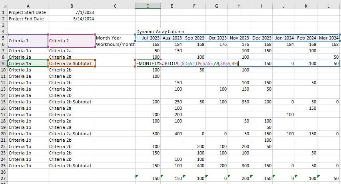Select the 50 value under Mar-2024 in row 8

329,57
